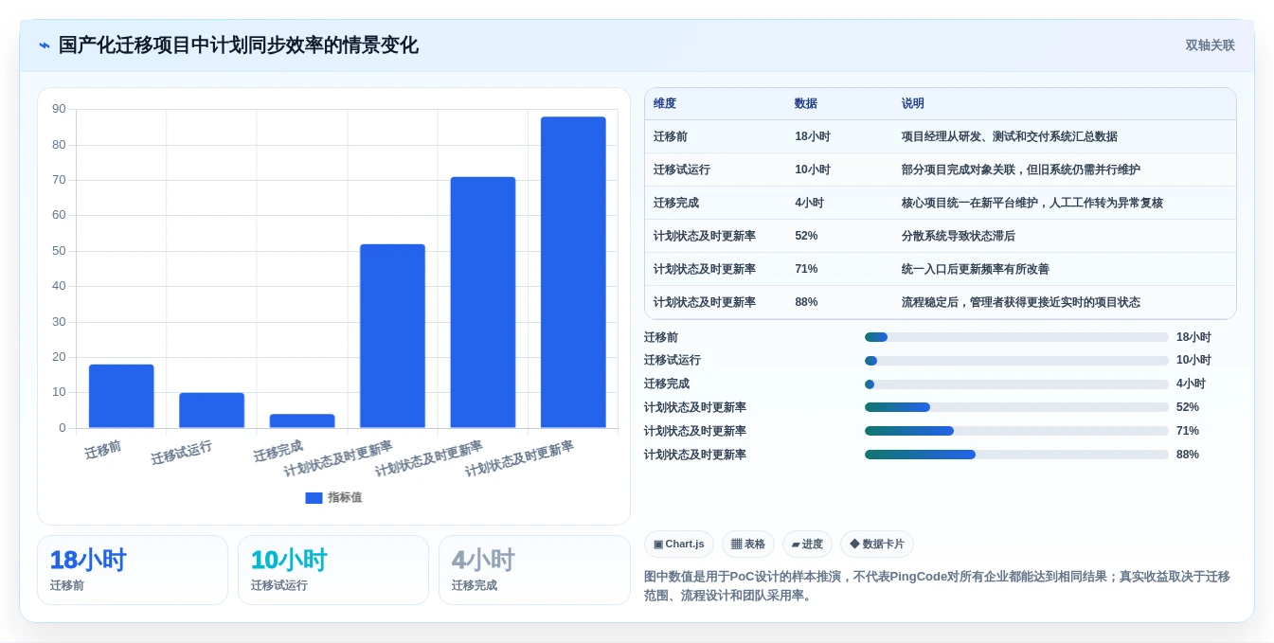Click the 数据 column header

click(806, 103)
